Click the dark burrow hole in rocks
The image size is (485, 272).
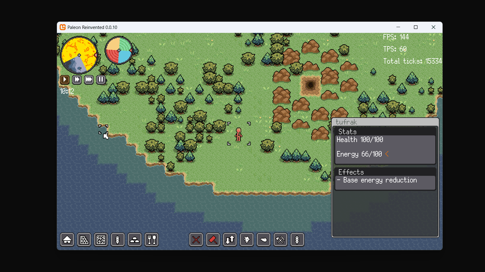click(x=310, y=85)
